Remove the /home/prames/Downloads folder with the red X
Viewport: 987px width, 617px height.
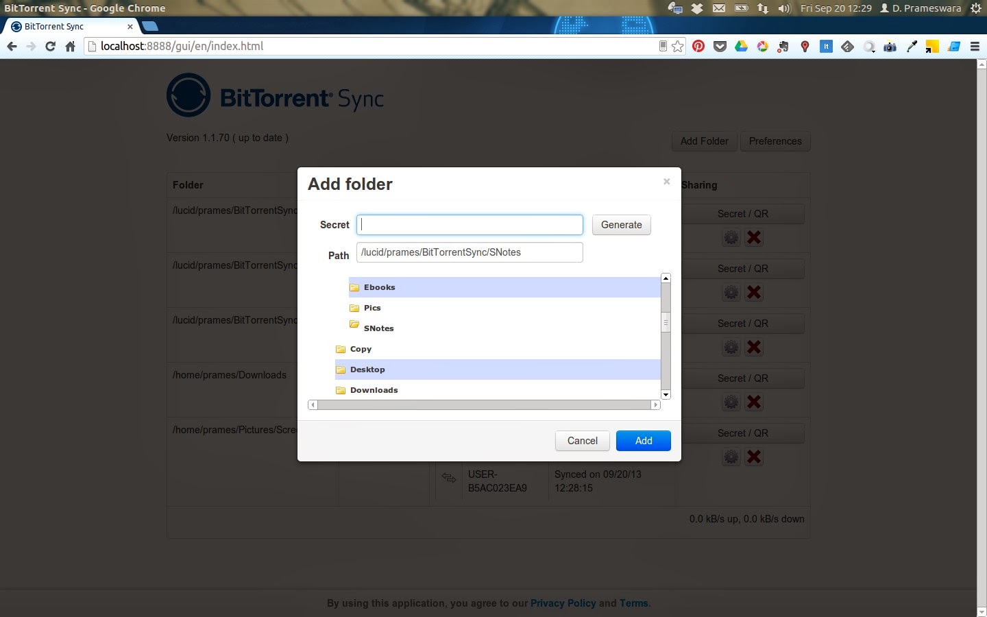tap(754, 402)
